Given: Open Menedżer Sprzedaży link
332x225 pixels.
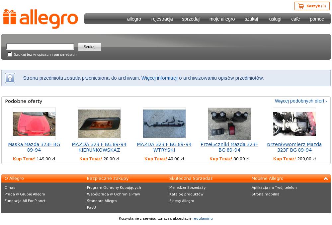Looking at the screenshot, I should coord(187,187).
